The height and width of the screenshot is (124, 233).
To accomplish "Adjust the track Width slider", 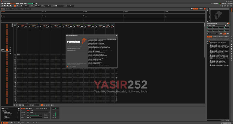I will pos(36,118).
